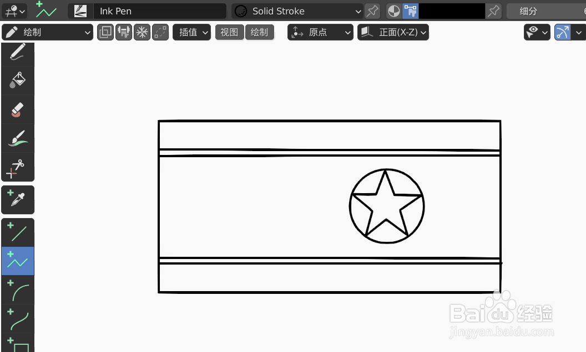The width and height of the screenshot is (586, 352).
Task: Open the Solid Stroke material dropdown
Action: point(297,11)
